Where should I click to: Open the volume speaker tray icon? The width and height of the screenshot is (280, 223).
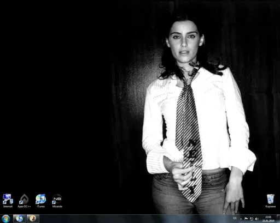256,219
